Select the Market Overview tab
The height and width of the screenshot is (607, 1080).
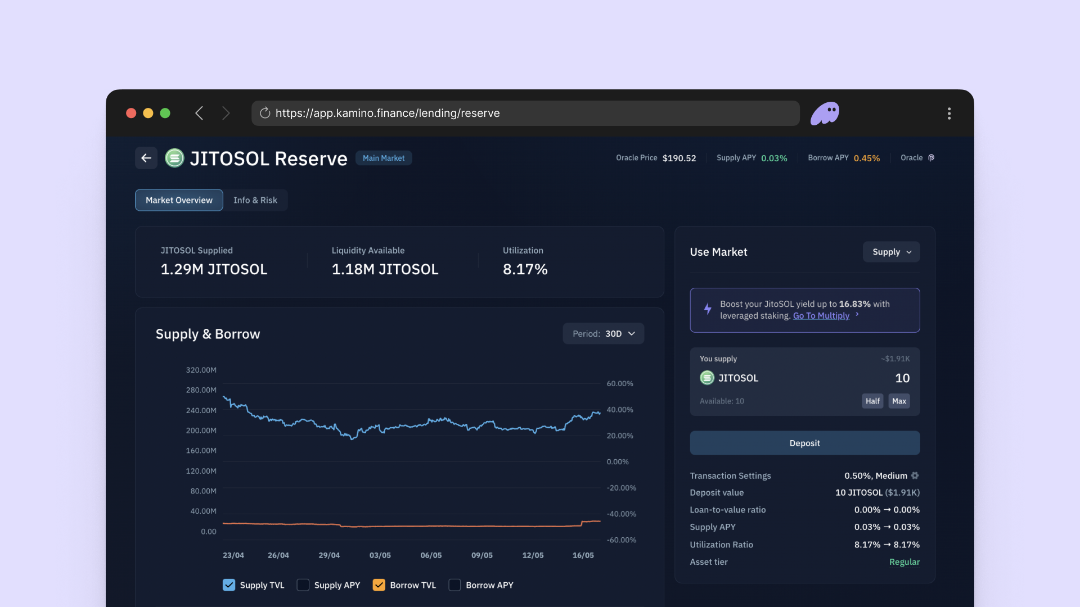(179, 200)
